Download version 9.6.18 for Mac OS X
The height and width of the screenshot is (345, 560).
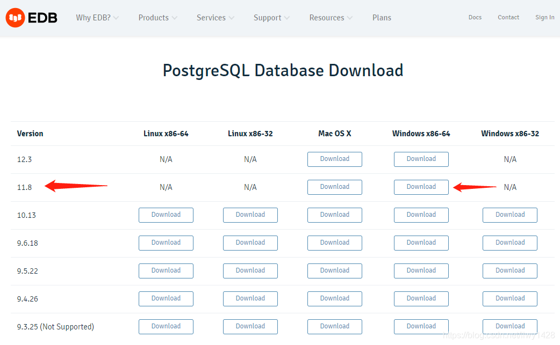(335, 243)
